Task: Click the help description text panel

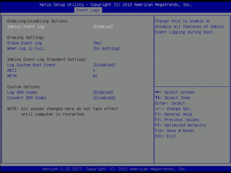Action: coord(190,27)
